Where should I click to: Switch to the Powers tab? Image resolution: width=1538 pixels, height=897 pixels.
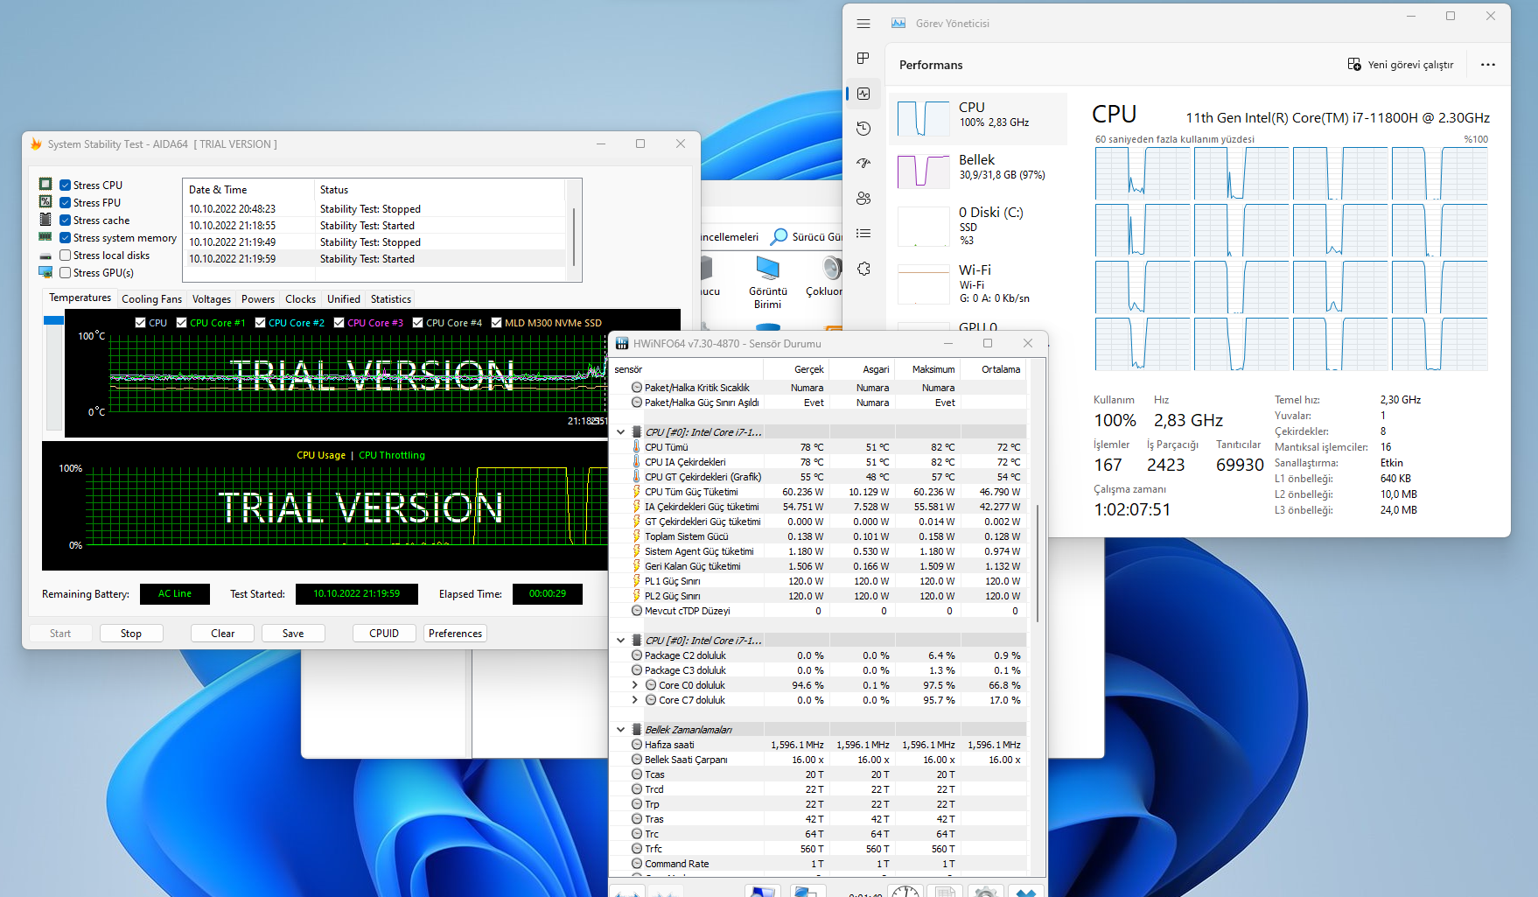coord(258,299)
